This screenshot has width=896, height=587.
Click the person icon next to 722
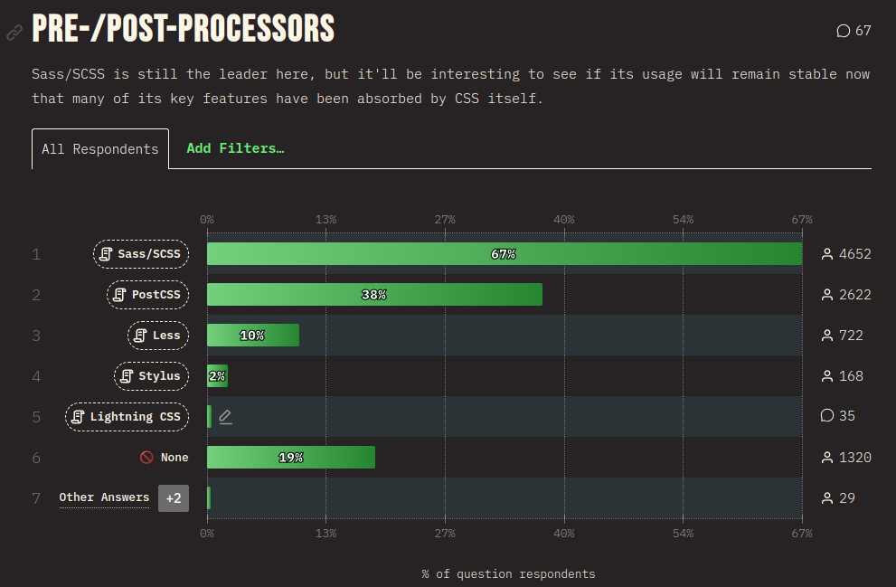tap(826, 336)
